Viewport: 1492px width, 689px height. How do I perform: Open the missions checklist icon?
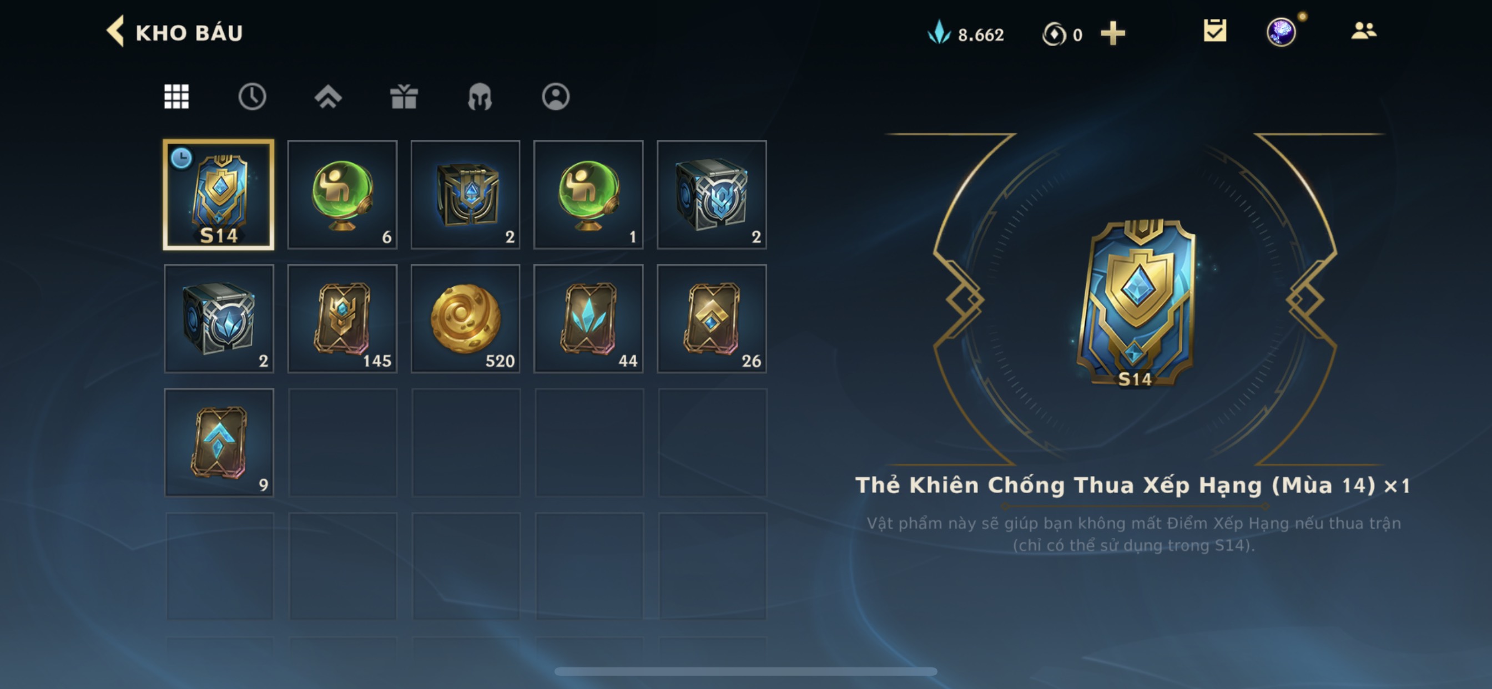(1214, 31)
